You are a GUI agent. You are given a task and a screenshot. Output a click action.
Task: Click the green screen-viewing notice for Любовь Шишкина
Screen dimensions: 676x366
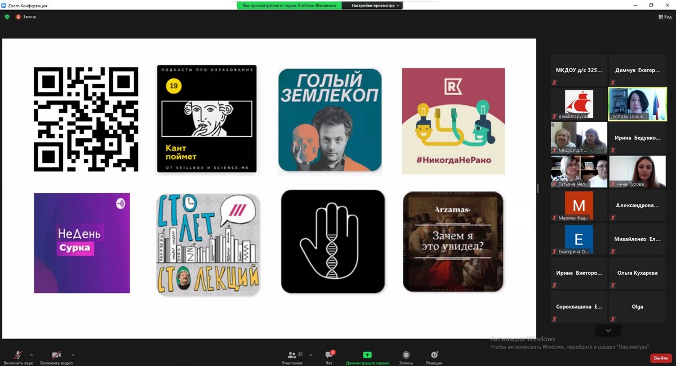[290, 5]
